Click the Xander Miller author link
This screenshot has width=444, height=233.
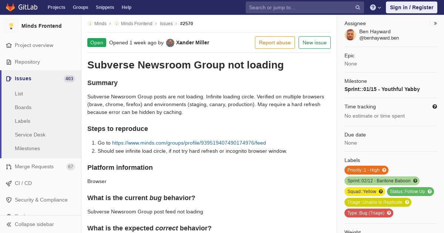pyautogui.click(x=192, y=43)
